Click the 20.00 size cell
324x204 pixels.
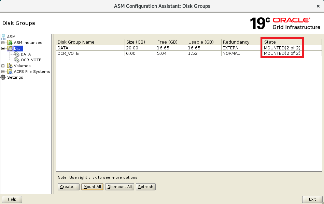coord(140,48)
